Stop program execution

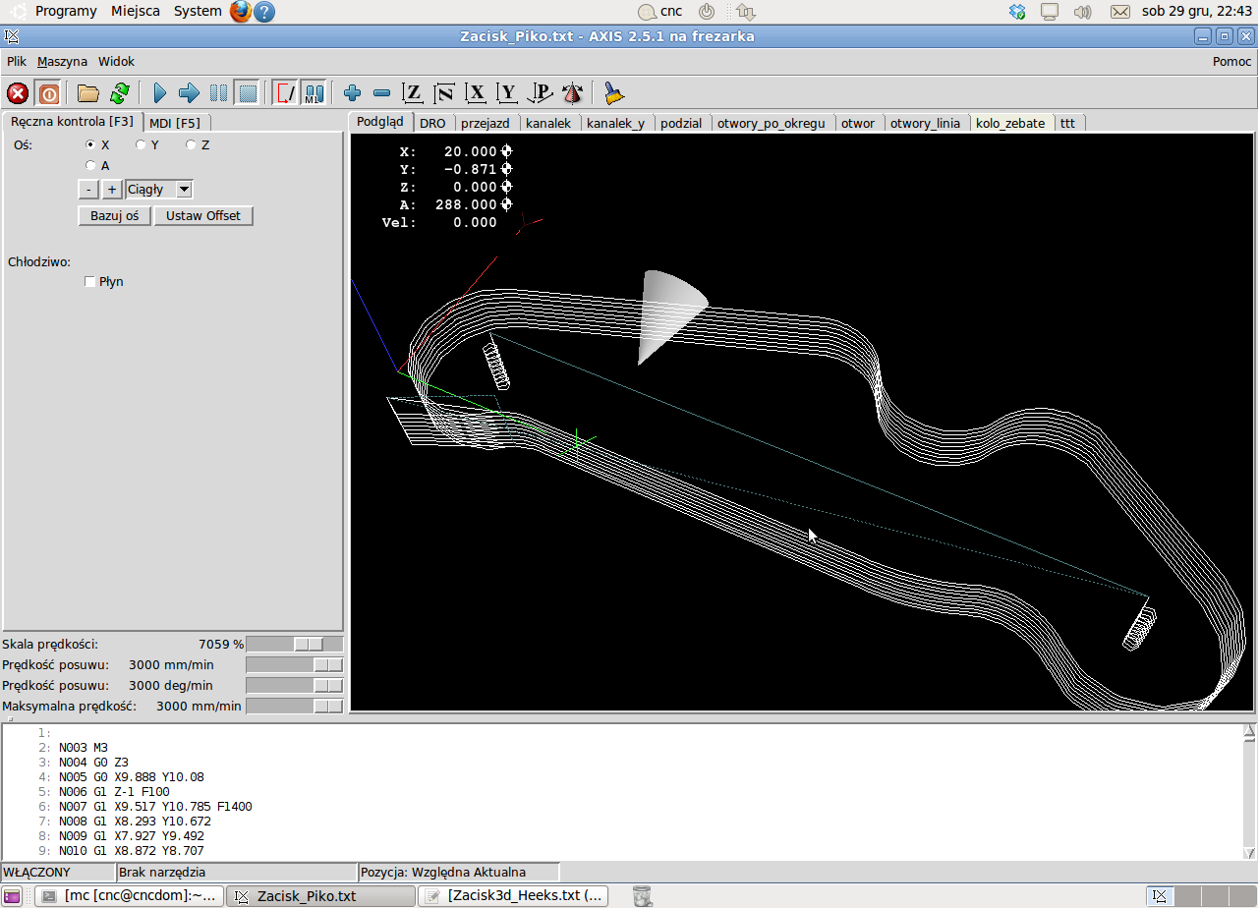(x=248, y=93)
